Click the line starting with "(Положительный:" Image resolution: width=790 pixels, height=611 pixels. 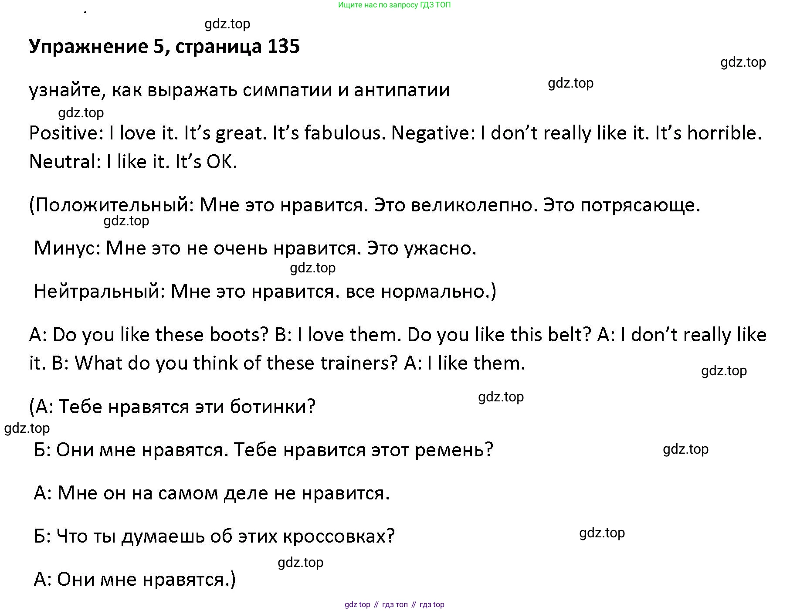pyautogui.click(x=364, y=205)
